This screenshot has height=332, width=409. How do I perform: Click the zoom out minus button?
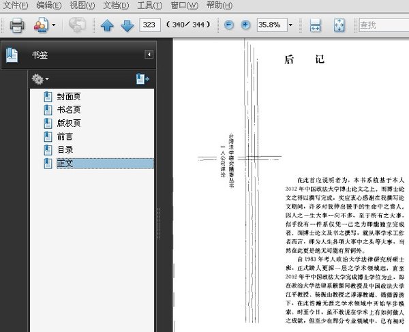coord(228,25)
